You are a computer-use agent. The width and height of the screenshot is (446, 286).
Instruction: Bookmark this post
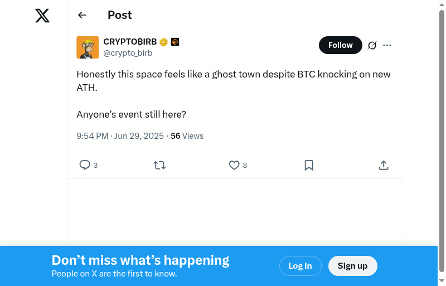[x=309, y=165]
